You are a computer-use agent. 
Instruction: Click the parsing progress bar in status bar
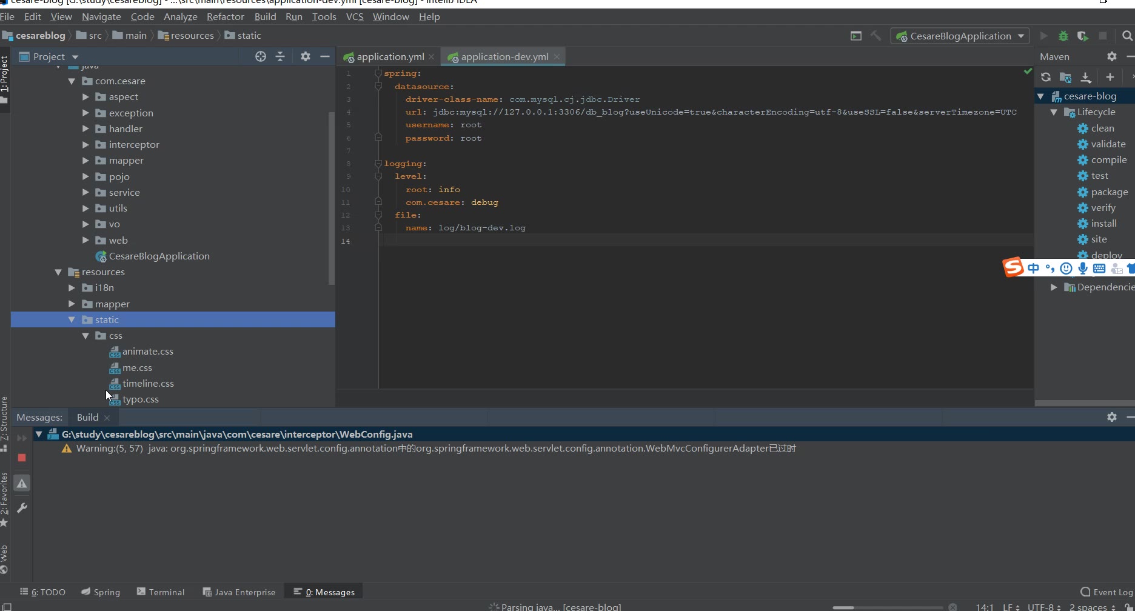point(886,607)
